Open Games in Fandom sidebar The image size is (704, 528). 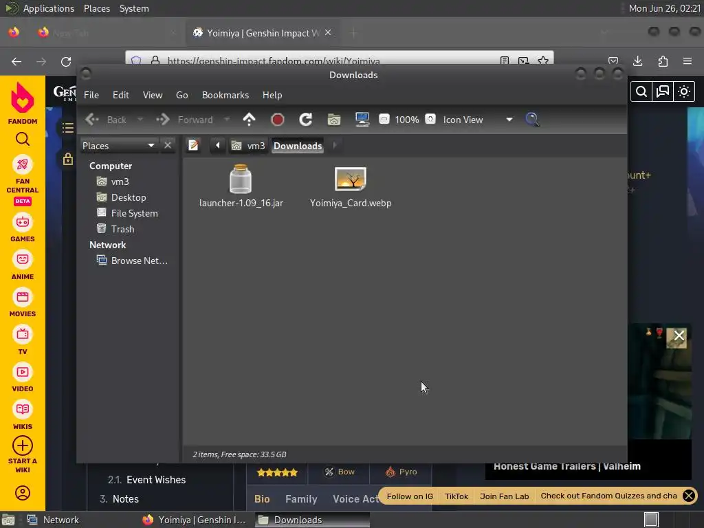coord(23,228)
